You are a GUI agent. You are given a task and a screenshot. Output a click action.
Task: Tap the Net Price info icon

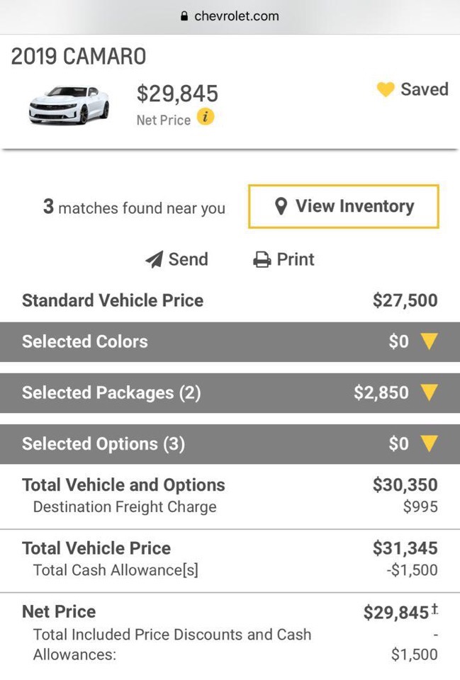tap(206, 117)
